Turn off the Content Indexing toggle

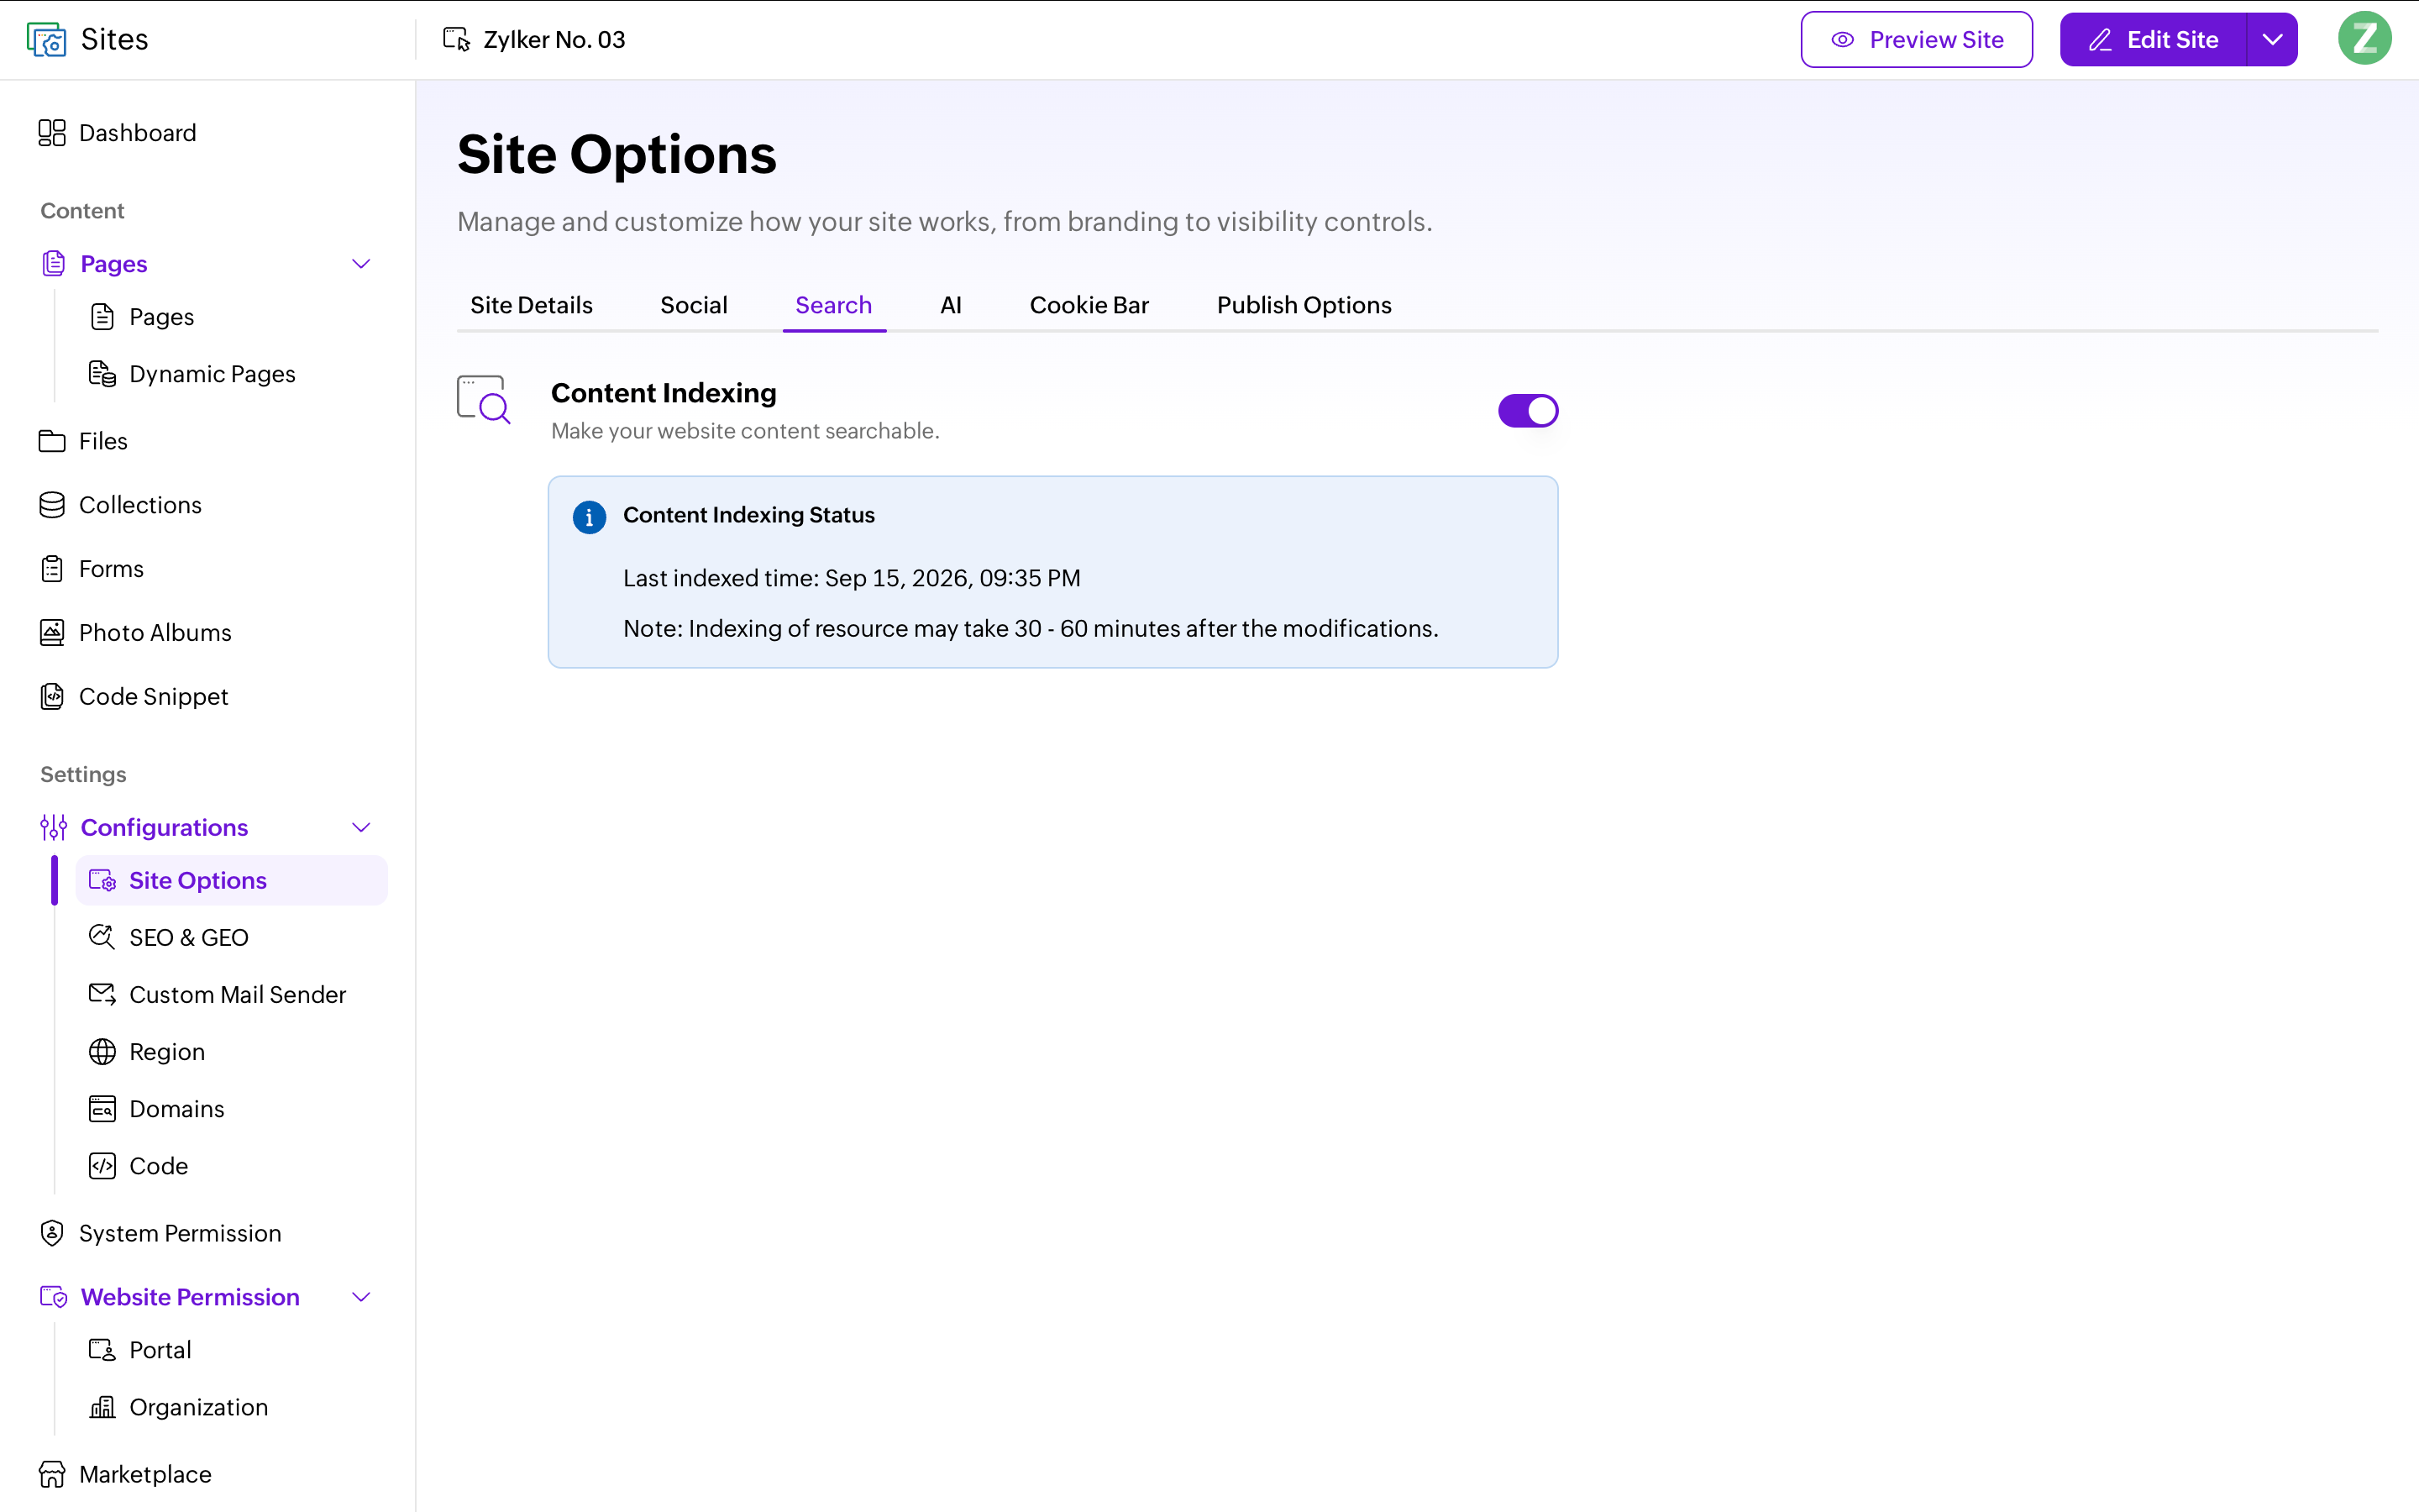coord(1527,411)
